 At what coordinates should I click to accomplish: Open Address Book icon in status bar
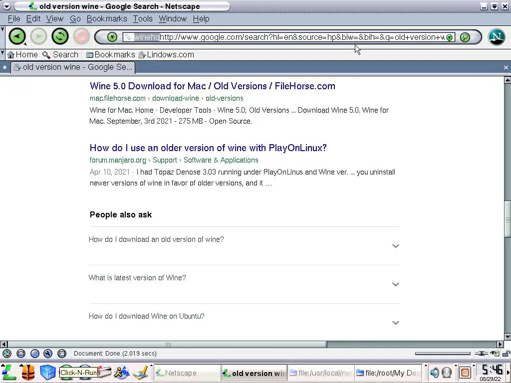[61, 354]
